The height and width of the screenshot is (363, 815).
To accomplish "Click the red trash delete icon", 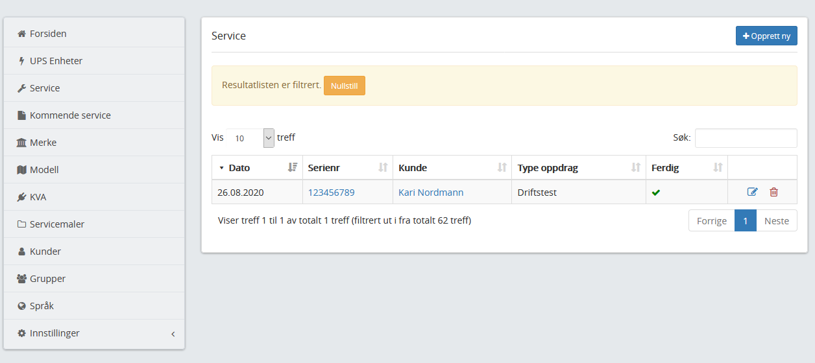I will click(773, 192).
